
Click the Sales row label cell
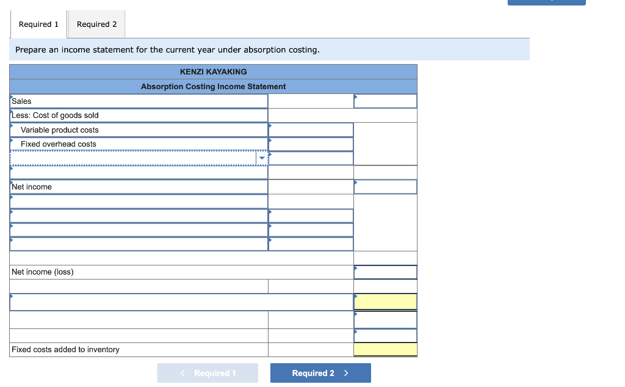pos(137,101)
